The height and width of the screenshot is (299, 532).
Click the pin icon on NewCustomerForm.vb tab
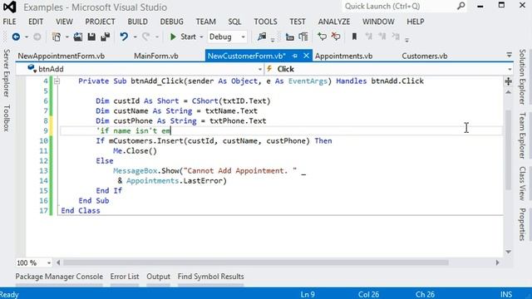pyautogui.click(x=295, y=56)
